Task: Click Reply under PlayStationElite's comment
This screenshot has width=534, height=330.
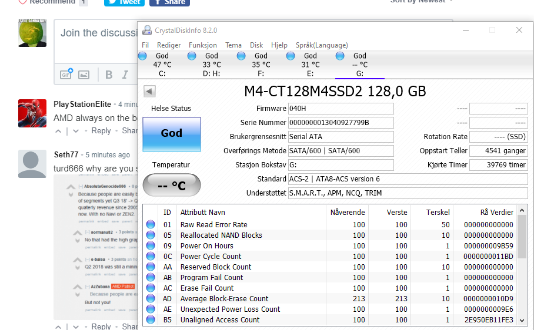Action: coord(101,131)
